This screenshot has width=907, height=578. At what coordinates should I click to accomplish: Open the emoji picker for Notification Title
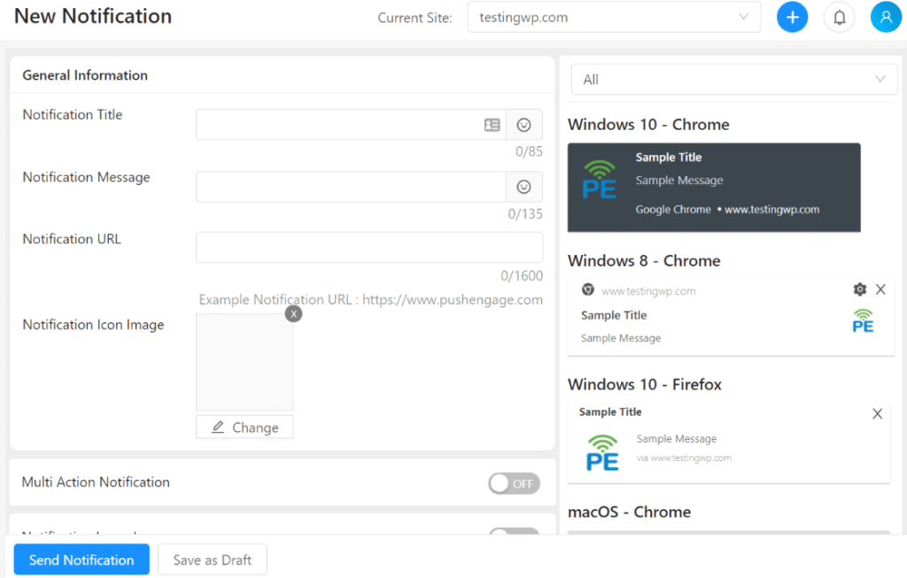[x=523, y=124]
